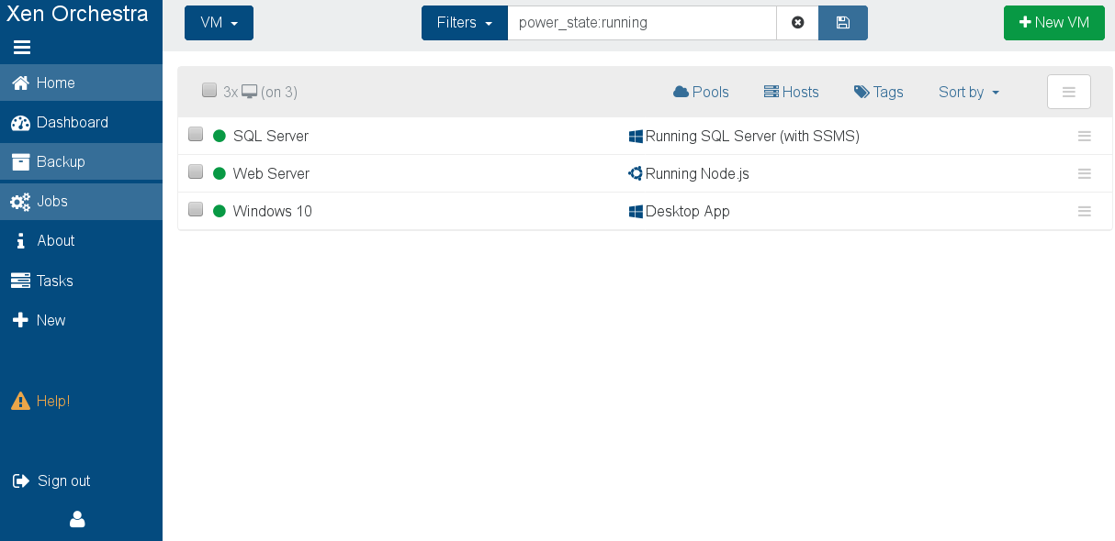Click the 3x (on 3) VM count text
The image size is (1115, 541).
tap(260, 92)
